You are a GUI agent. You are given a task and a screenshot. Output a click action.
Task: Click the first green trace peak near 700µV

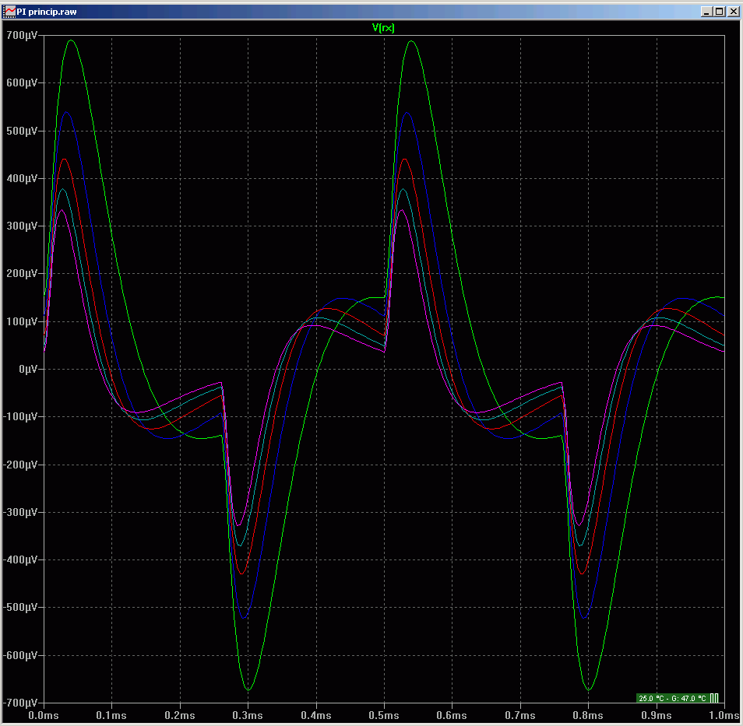pos(72,40)
